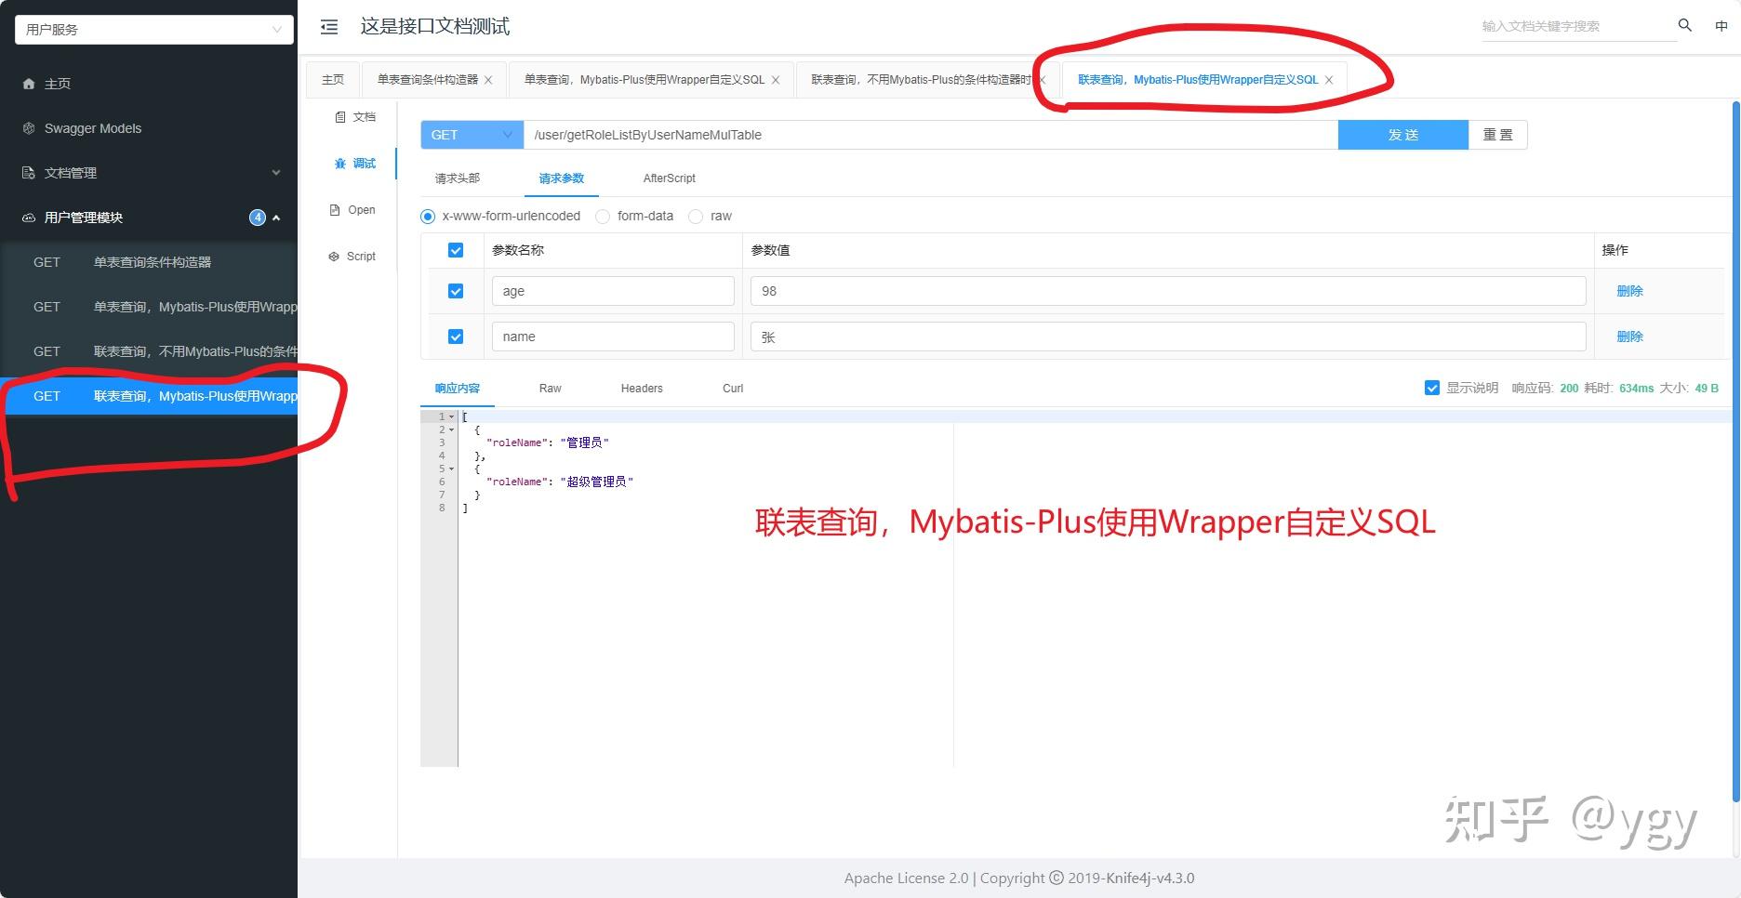
Task: Collapse the sidebar using the hamburger icon
Action: click(x=327, y=27)
